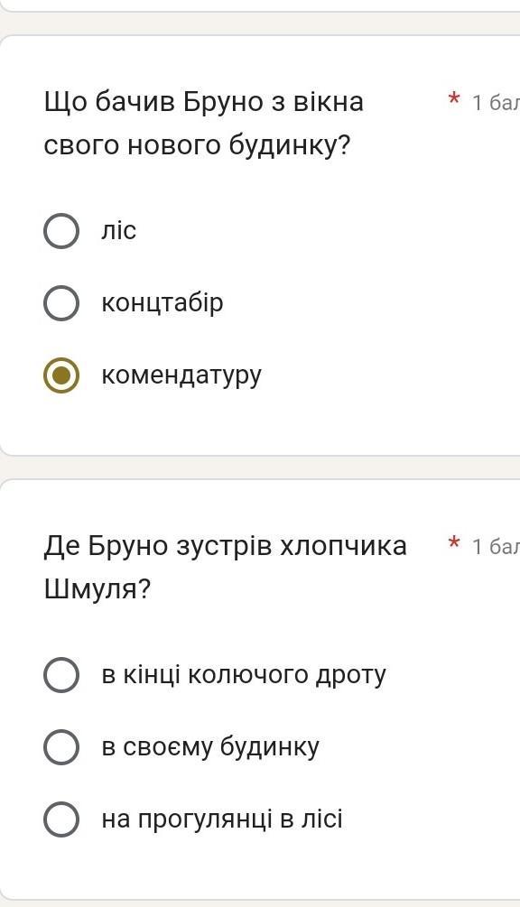Click the word "Шмуля?" in the second question
Image resolution: width=520 pixels, height=907 pixels.
pos(97,590)
